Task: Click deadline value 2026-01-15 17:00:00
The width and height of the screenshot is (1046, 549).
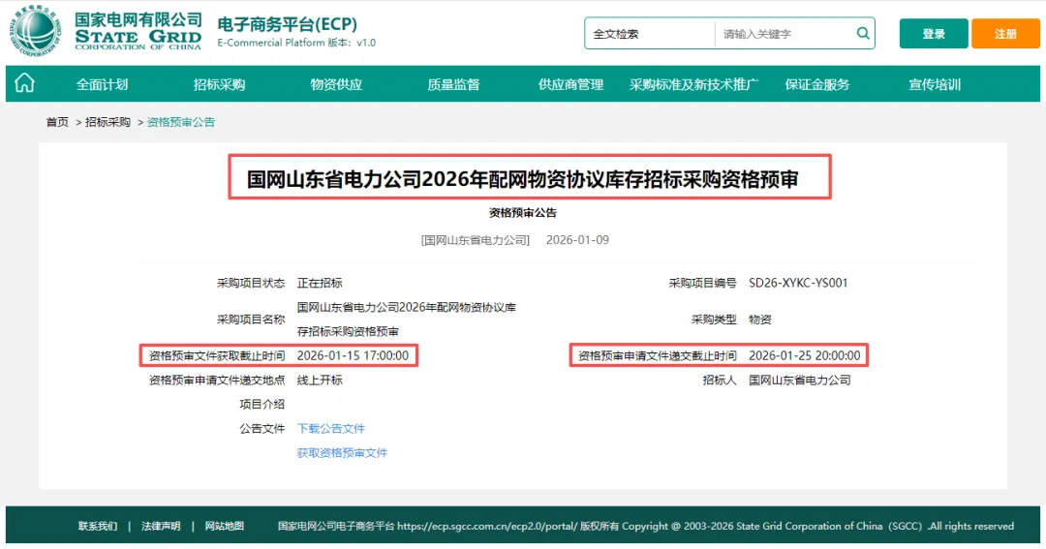Action: click(x=353, y=355)
